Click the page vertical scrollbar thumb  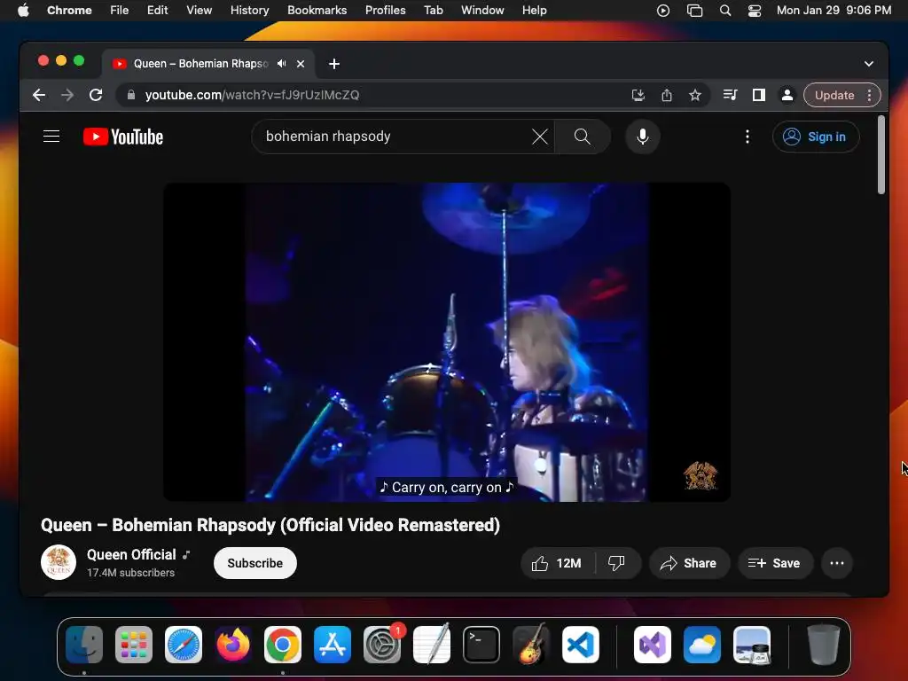click(x=881, y=155)
